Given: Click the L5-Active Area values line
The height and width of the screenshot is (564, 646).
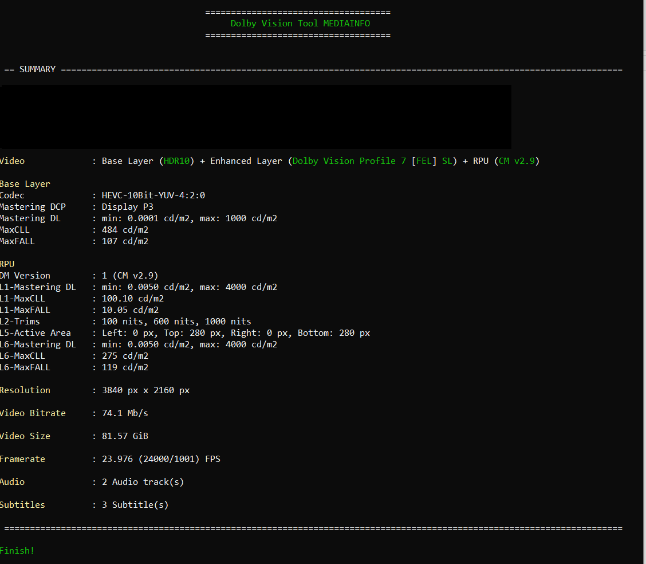Looking at the screenshot, I should (x=235, y=333).
